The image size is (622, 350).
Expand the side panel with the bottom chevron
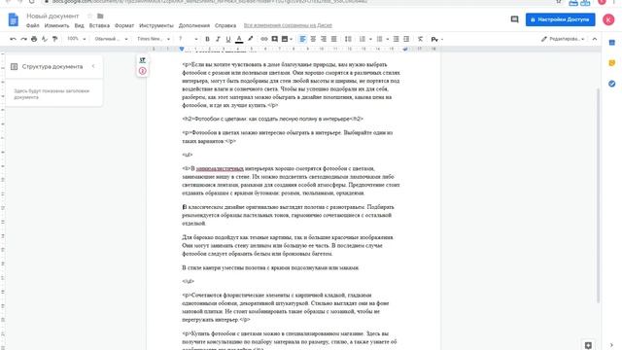[x=611, y=345]
